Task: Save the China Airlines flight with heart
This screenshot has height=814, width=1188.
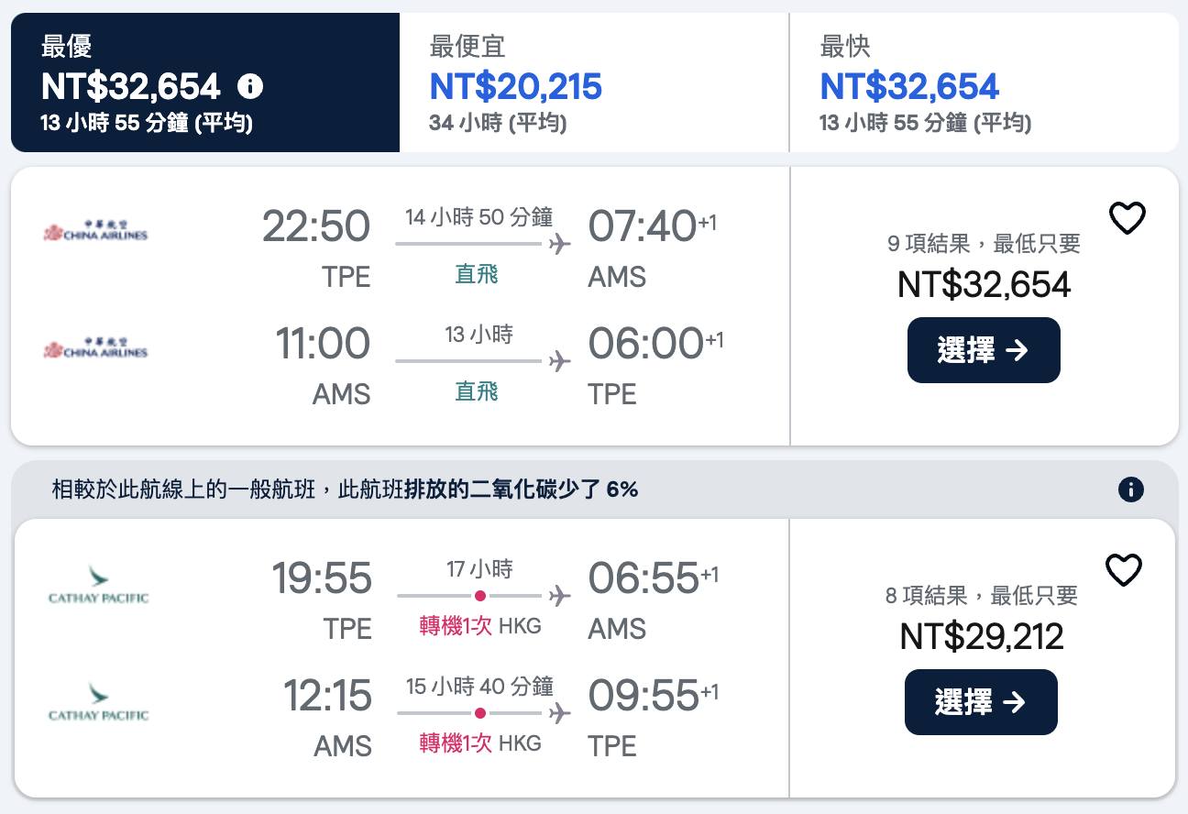Action: (x=1127, y=218)
